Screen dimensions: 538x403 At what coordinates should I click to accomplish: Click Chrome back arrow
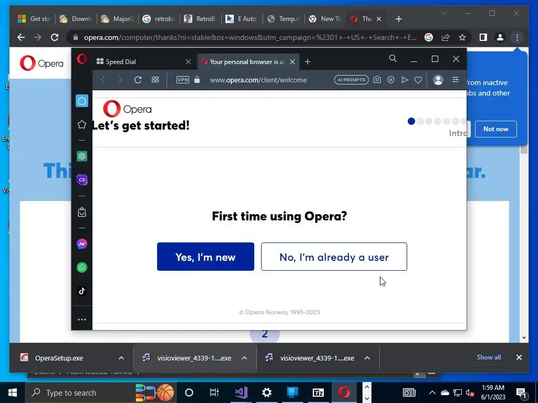coord(21,37)
